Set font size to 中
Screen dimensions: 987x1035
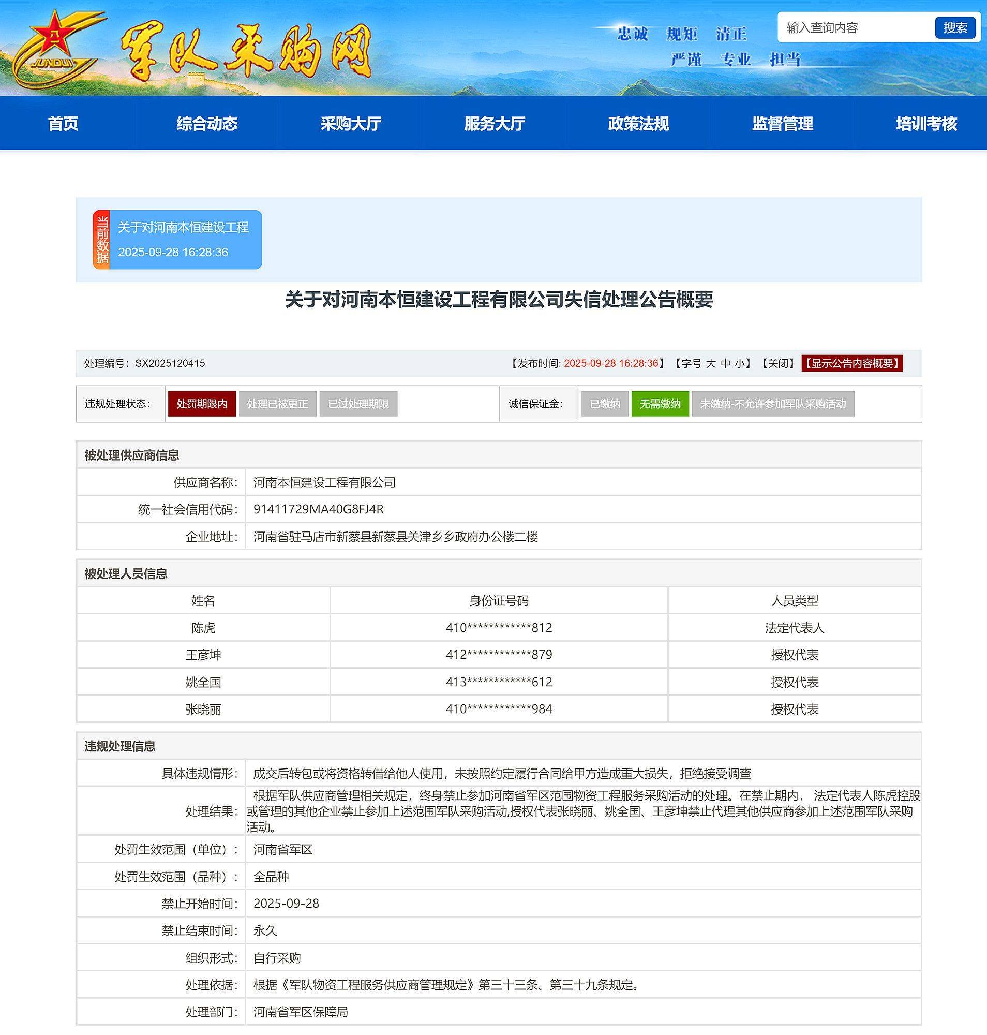726,363
